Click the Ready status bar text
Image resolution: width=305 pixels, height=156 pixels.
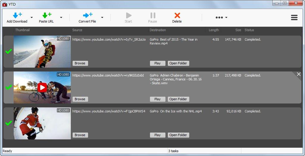[x=7, y=151]
